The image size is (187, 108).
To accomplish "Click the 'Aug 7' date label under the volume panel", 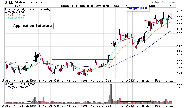I will [x=6, y=106].
